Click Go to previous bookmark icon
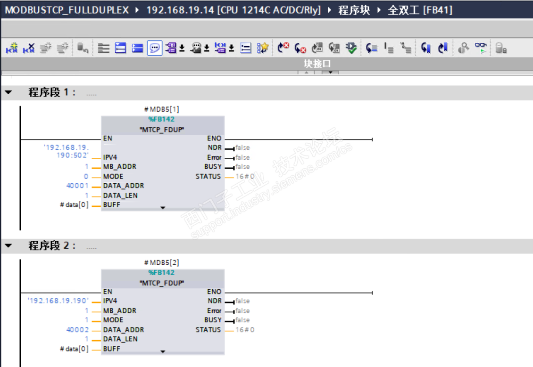Viewport: 533px width, 367px height. (x=442, y=48)
